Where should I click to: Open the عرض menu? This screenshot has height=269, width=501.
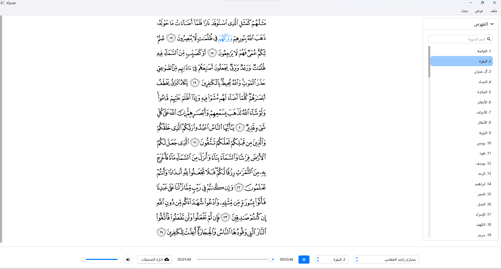tap(479, 11)
